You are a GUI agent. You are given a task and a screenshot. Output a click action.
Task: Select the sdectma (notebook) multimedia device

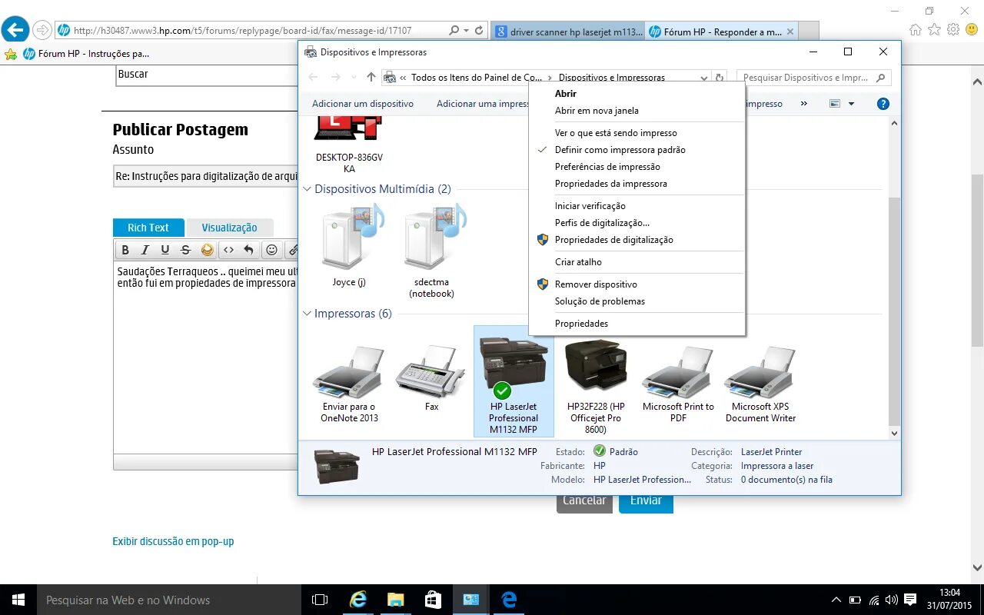(431, 251)
